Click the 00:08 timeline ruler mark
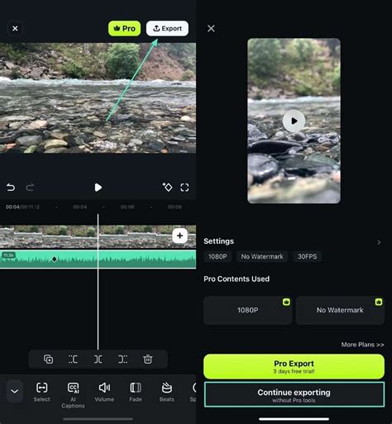 [x=174, y=207]
